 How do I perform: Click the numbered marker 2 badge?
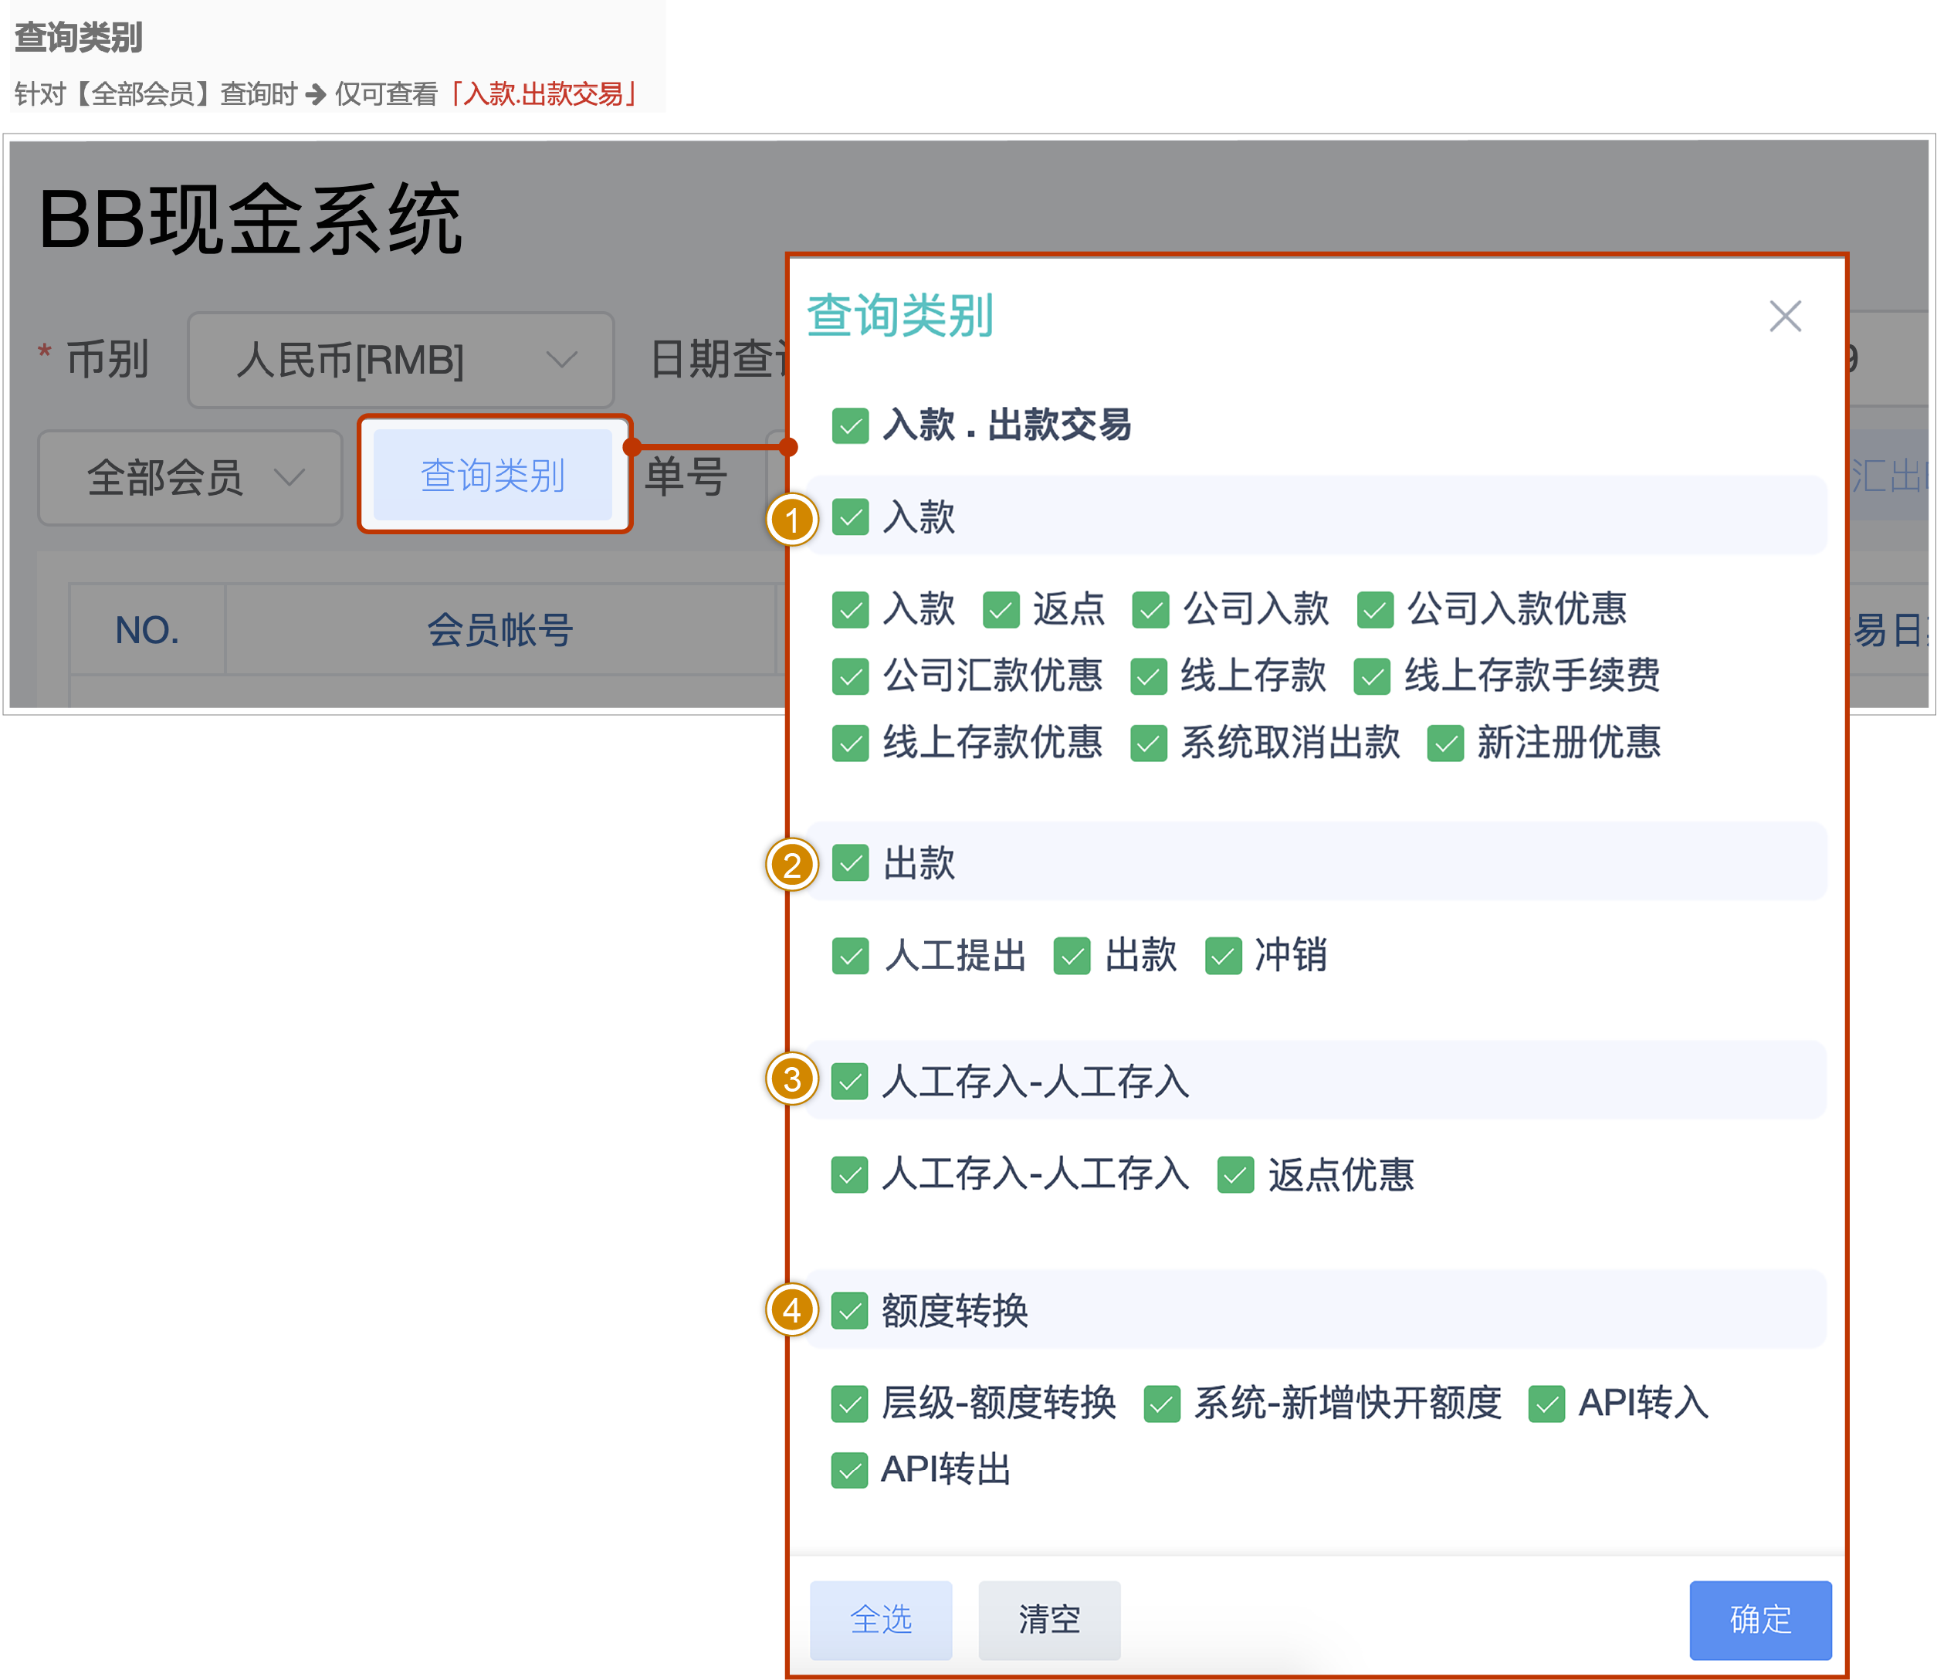click(792, 865)
